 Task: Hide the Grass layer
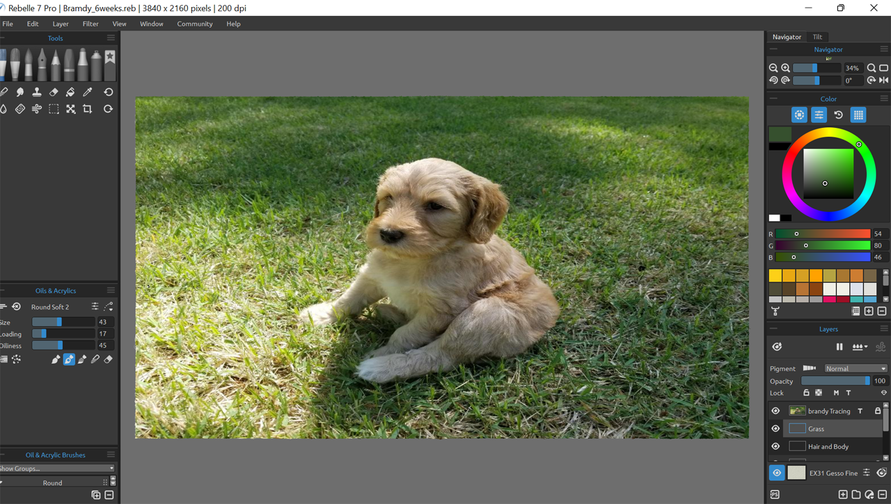tap(775, 429)
